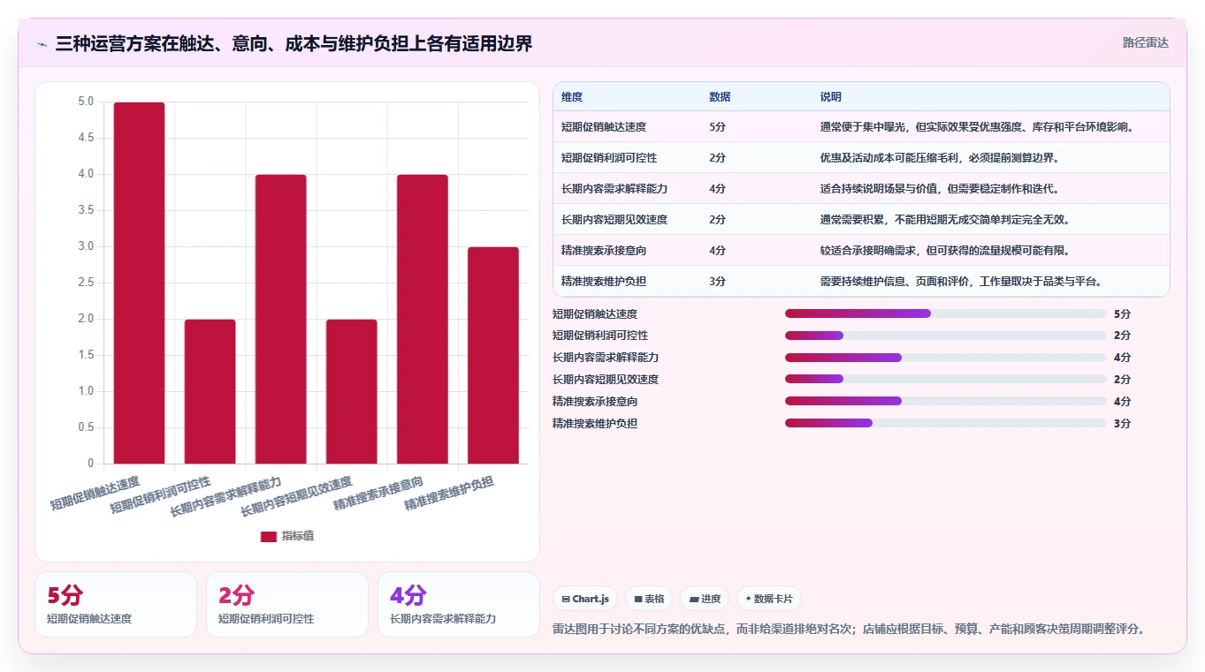This screenshot has width=1205, height=672.
Task: Click the footer note starting 雷达图用于讨论
Action: click(850, 629)
